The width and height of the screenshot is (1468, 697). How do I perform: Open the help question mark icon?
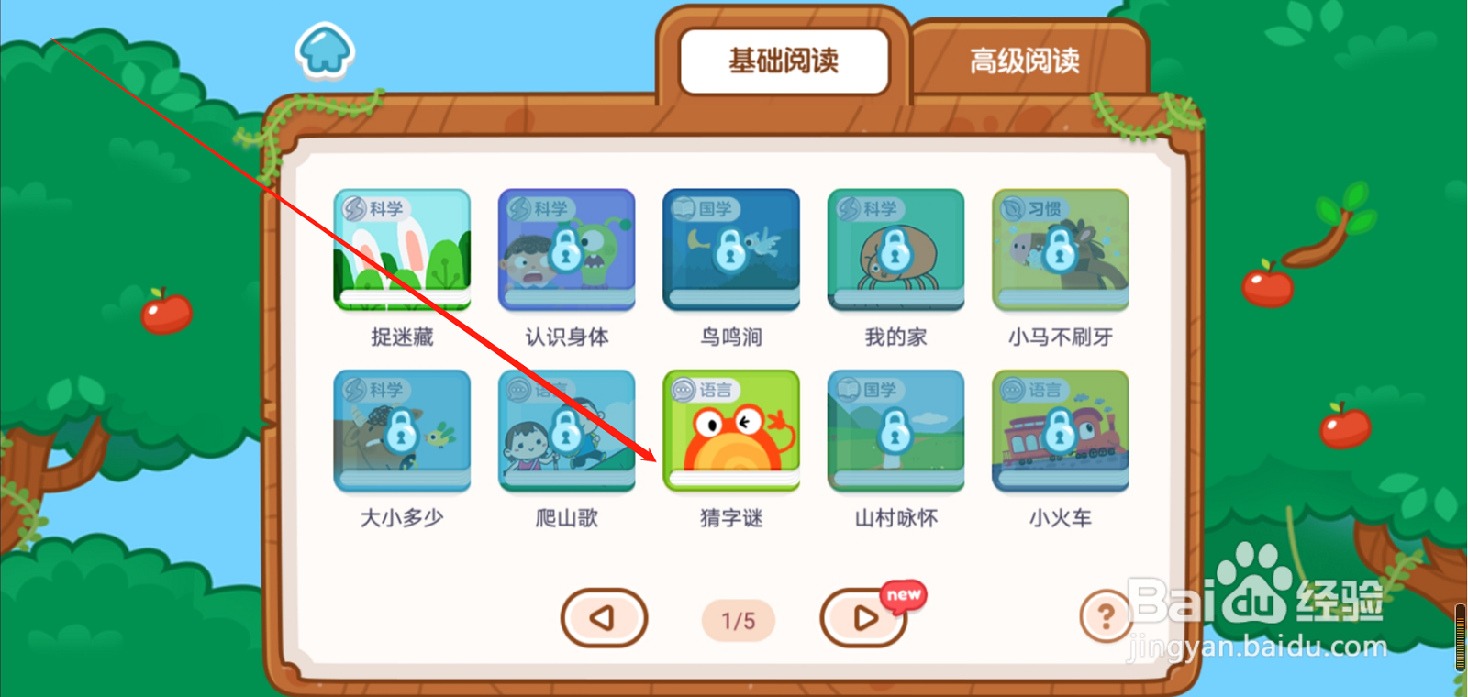point(1106,616)
